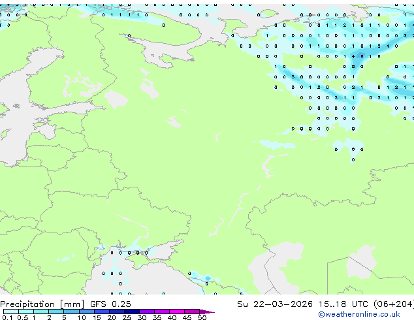
Task: Pick the 5–10 mm legend swatch
Action: [71, 312]
